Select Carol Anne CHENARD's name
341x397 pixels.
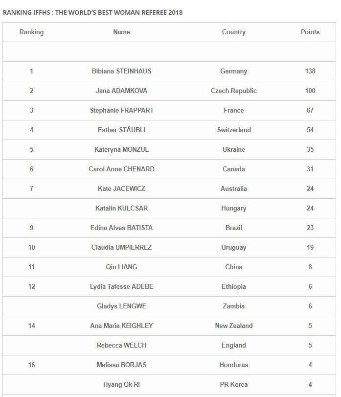[x=121, y=169]
